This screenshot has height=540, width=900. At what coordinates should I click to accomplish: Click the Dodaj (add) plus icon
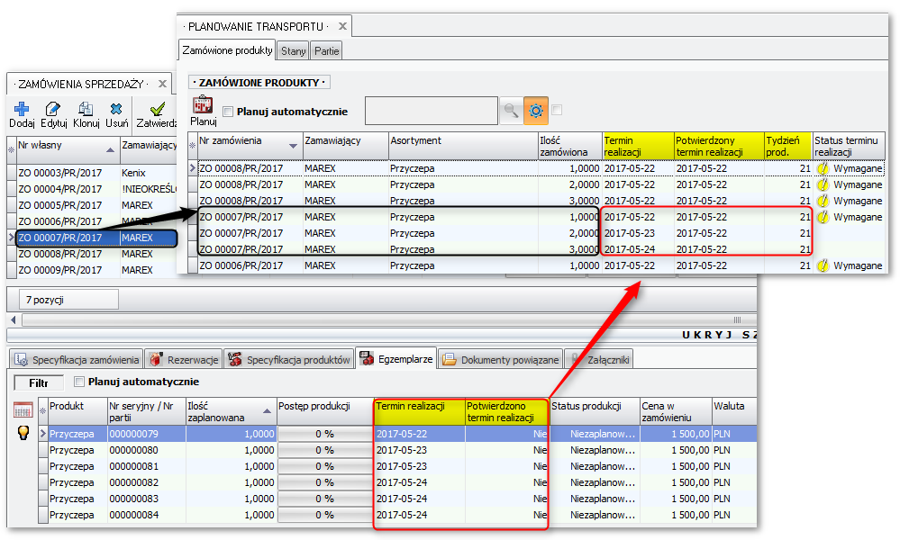pyautogui.click(x=23, y=110)
